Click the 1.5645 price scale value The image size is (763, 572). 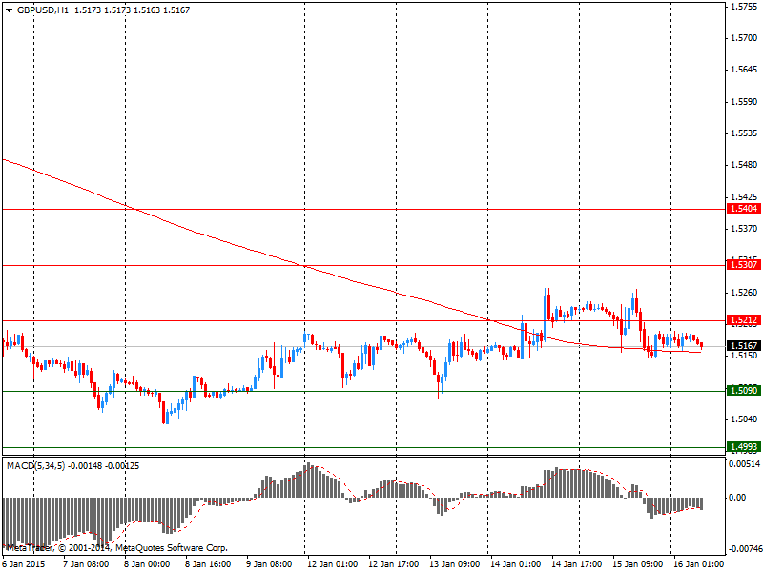[745, 70]
